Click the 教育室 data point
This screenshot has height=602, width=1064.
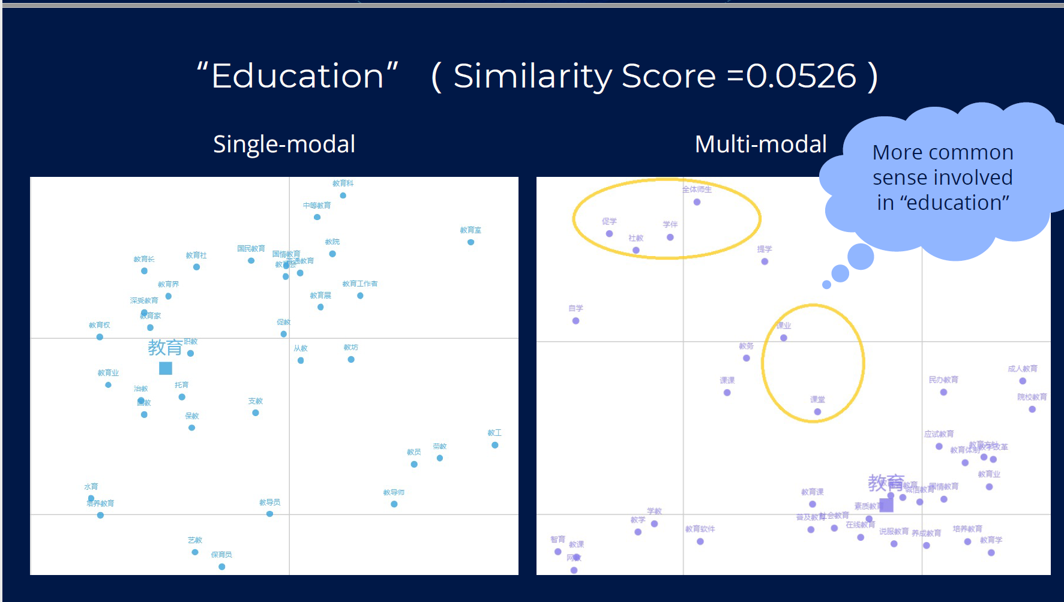point(470,242)
